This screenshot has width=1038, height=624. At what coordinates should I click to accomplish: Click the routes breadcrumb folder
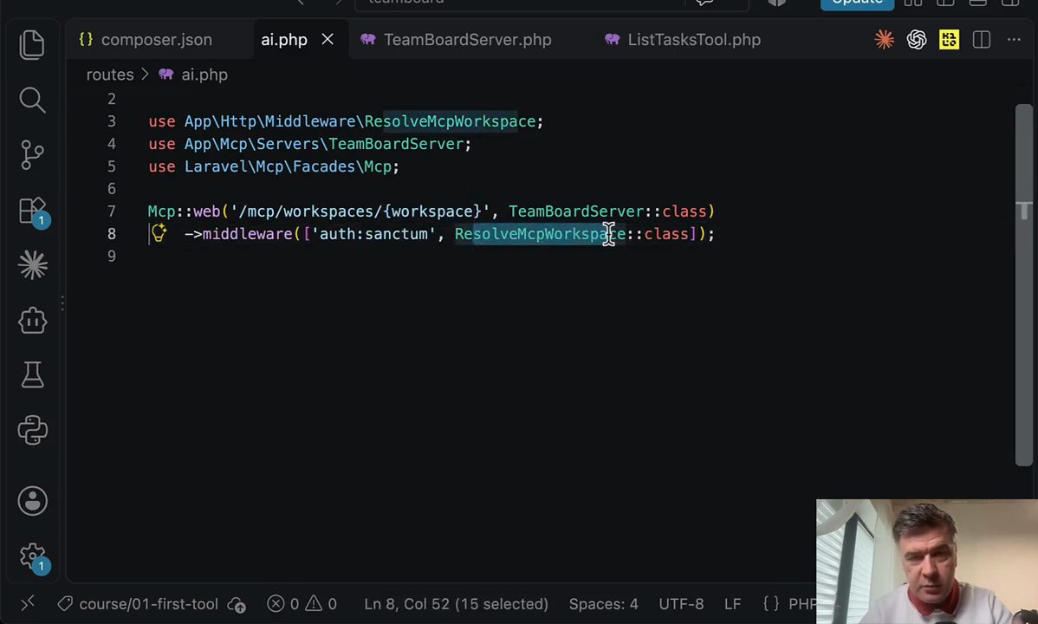110,75
